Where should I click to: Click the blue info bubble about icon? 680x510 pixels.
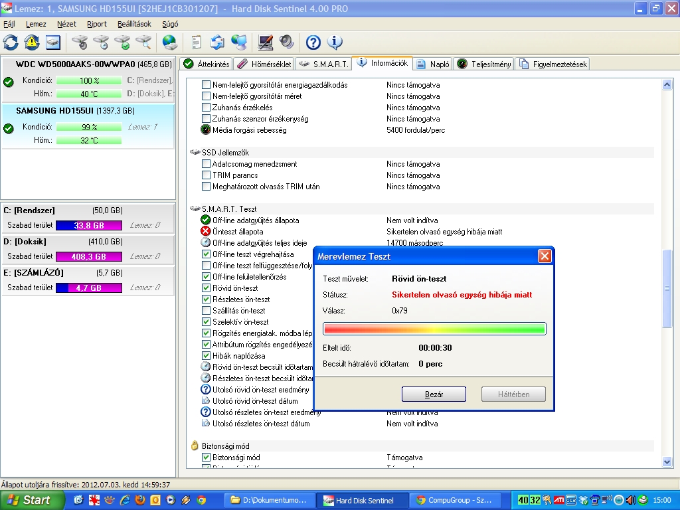coord(335,42)
